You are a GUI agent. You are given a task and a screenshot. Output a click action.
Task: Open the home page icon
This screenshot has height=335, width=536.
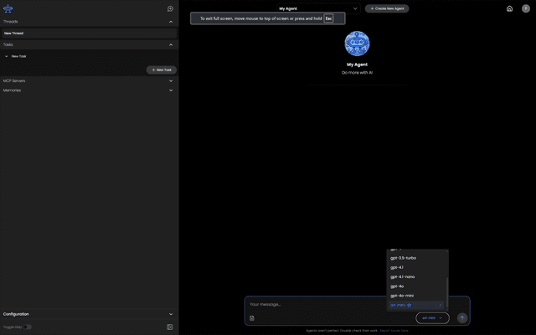(x=509, y=8)
